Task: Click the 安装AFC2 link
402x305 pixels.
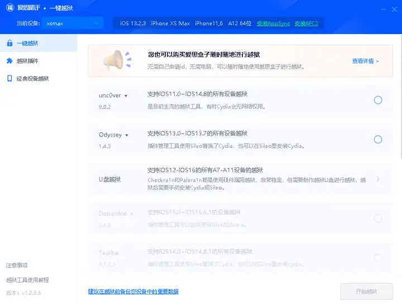Action: coord(306,23)
